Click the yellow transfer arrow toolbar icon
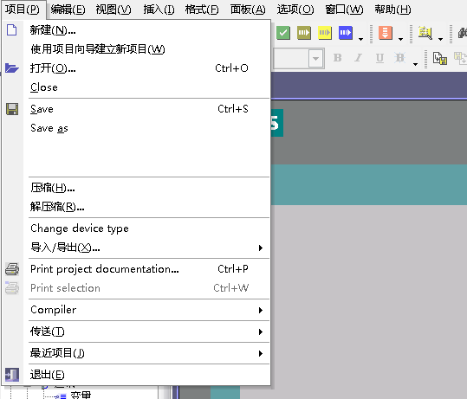 tap(325, 33)
